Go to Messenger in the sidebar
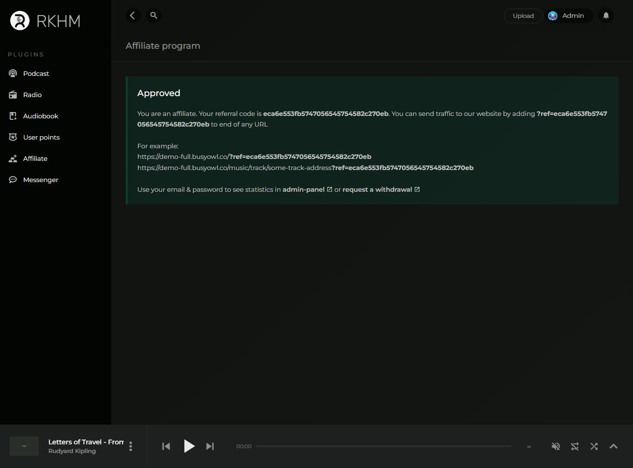 41,180
